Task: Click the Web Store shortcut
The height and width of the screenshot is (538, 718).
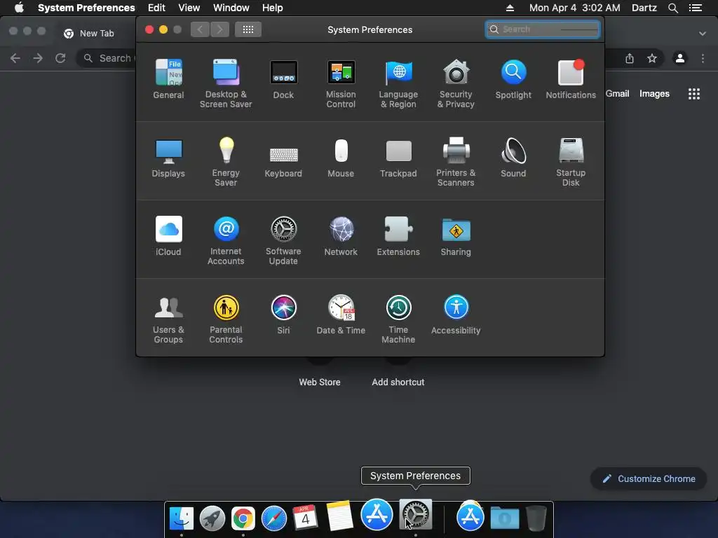Action: click(x=320, y=382)
